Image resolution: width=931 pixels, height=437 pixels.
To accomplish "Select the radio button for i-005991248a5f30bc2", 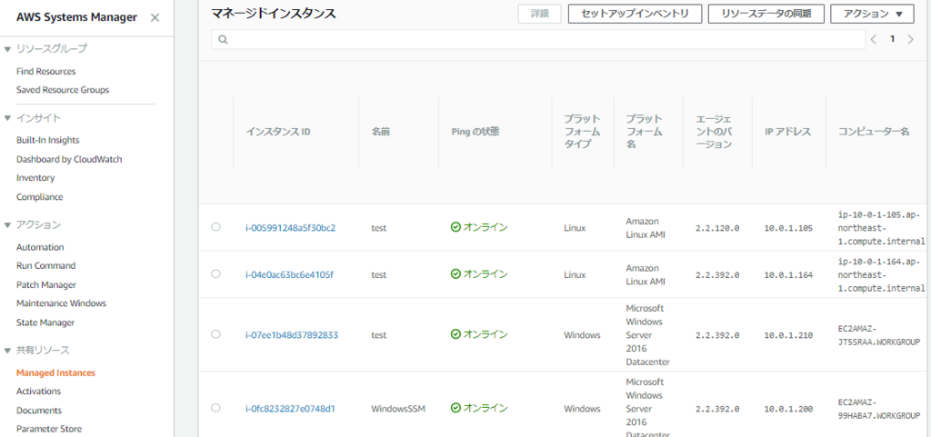I will [x=215, y=226].
